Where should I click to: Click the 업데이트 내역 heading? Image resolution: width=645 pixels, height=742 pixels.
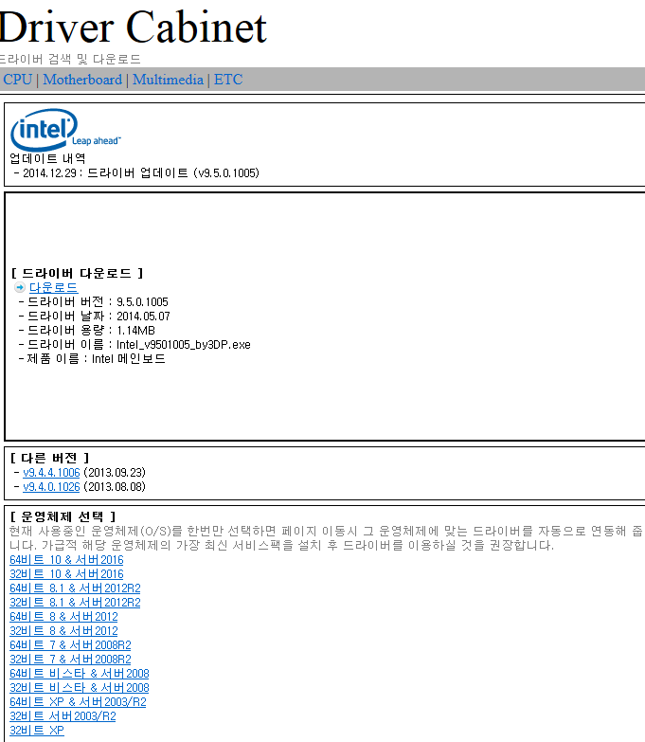click(47, 158)
